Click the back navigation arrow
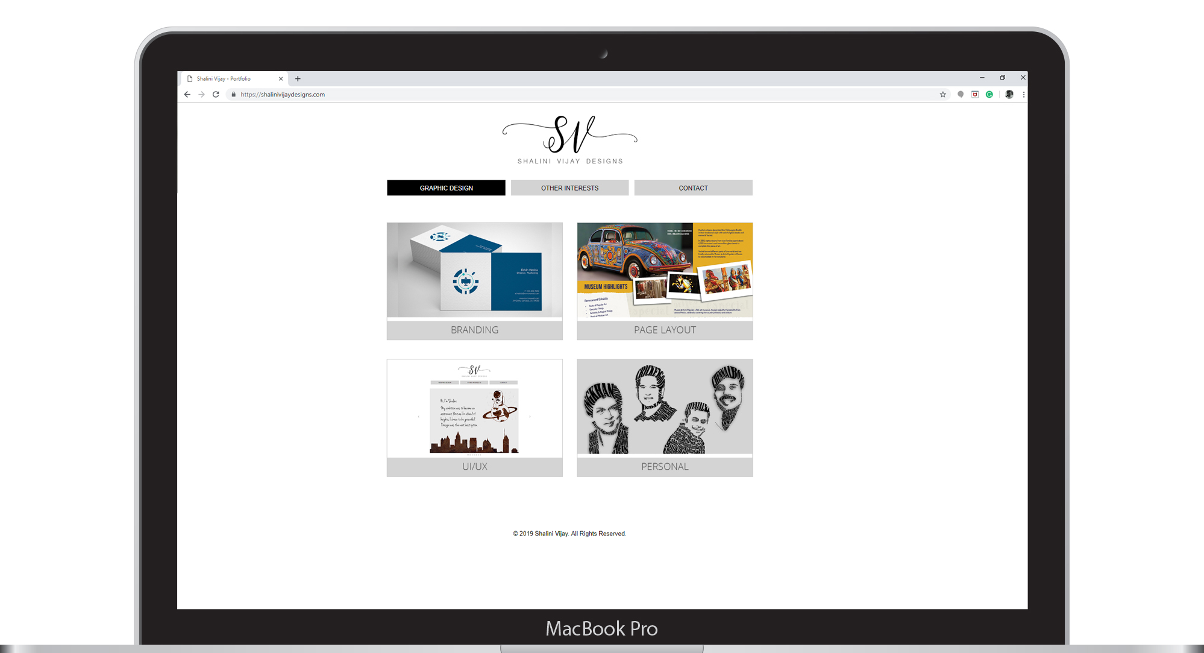This screenshot has width=1204, height=653. coord(188,94)
